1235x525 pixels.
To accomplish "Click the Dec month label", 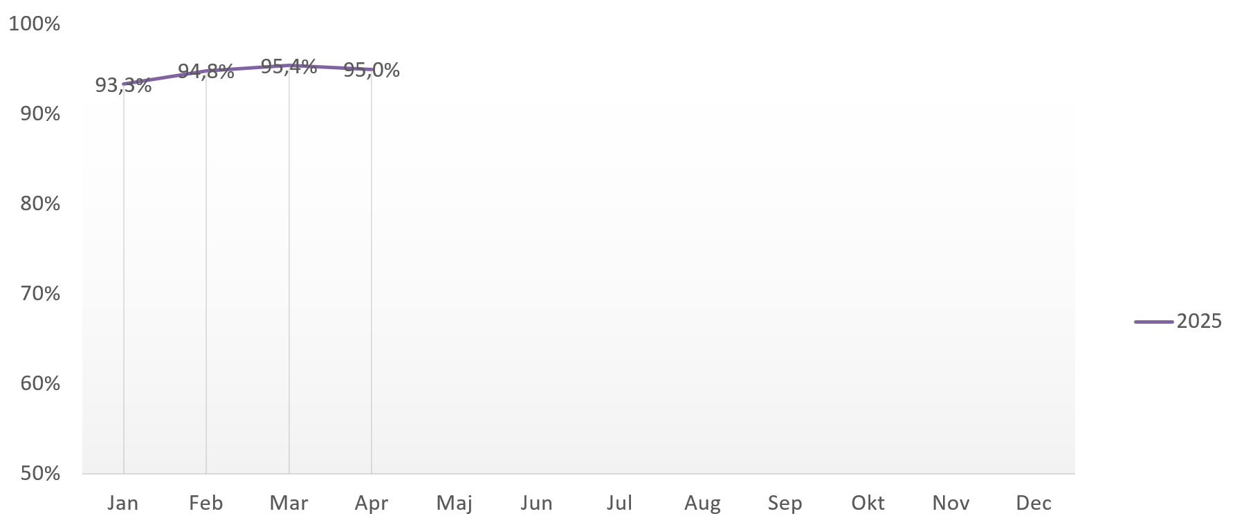I will (x=1034, y=503).
